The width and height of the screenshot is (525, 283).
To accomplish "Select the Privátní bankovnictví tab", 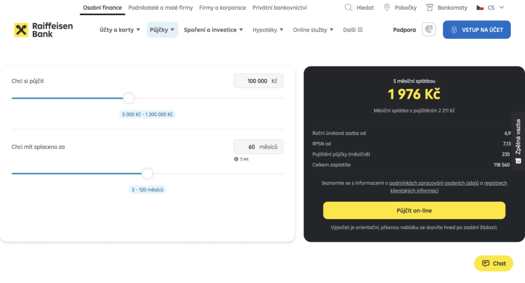I will pos(279,8).
